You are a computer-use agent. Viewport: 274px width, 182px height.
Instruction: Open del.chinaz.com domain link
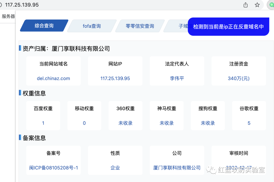point(54,78)
